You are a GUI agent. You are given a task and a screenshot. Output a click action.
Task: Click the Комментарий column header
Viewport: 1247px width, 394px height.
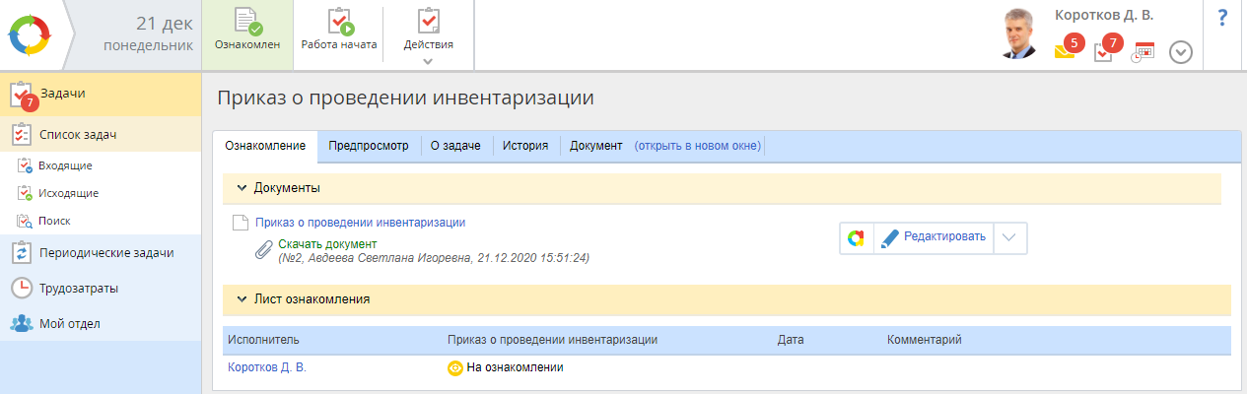point(924,340)
